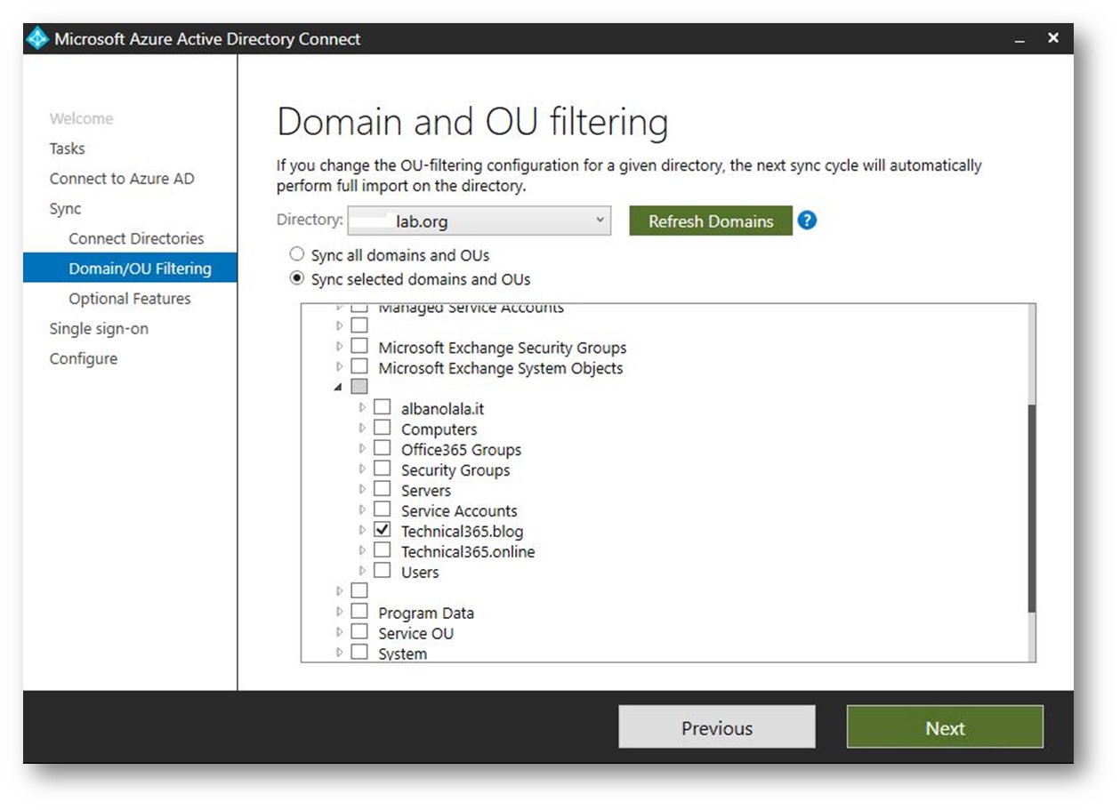
Task: Expand the Security Groups tree node
Action: tap(362, 469)
